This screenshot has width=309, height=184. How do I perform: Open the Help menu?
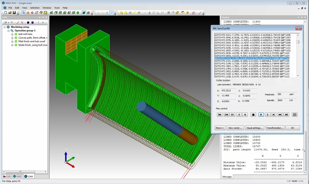pyautogui.click(x=65, y=8)
